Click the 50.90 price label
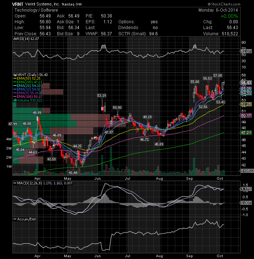 pyautogui.click(x=117, y=108)
